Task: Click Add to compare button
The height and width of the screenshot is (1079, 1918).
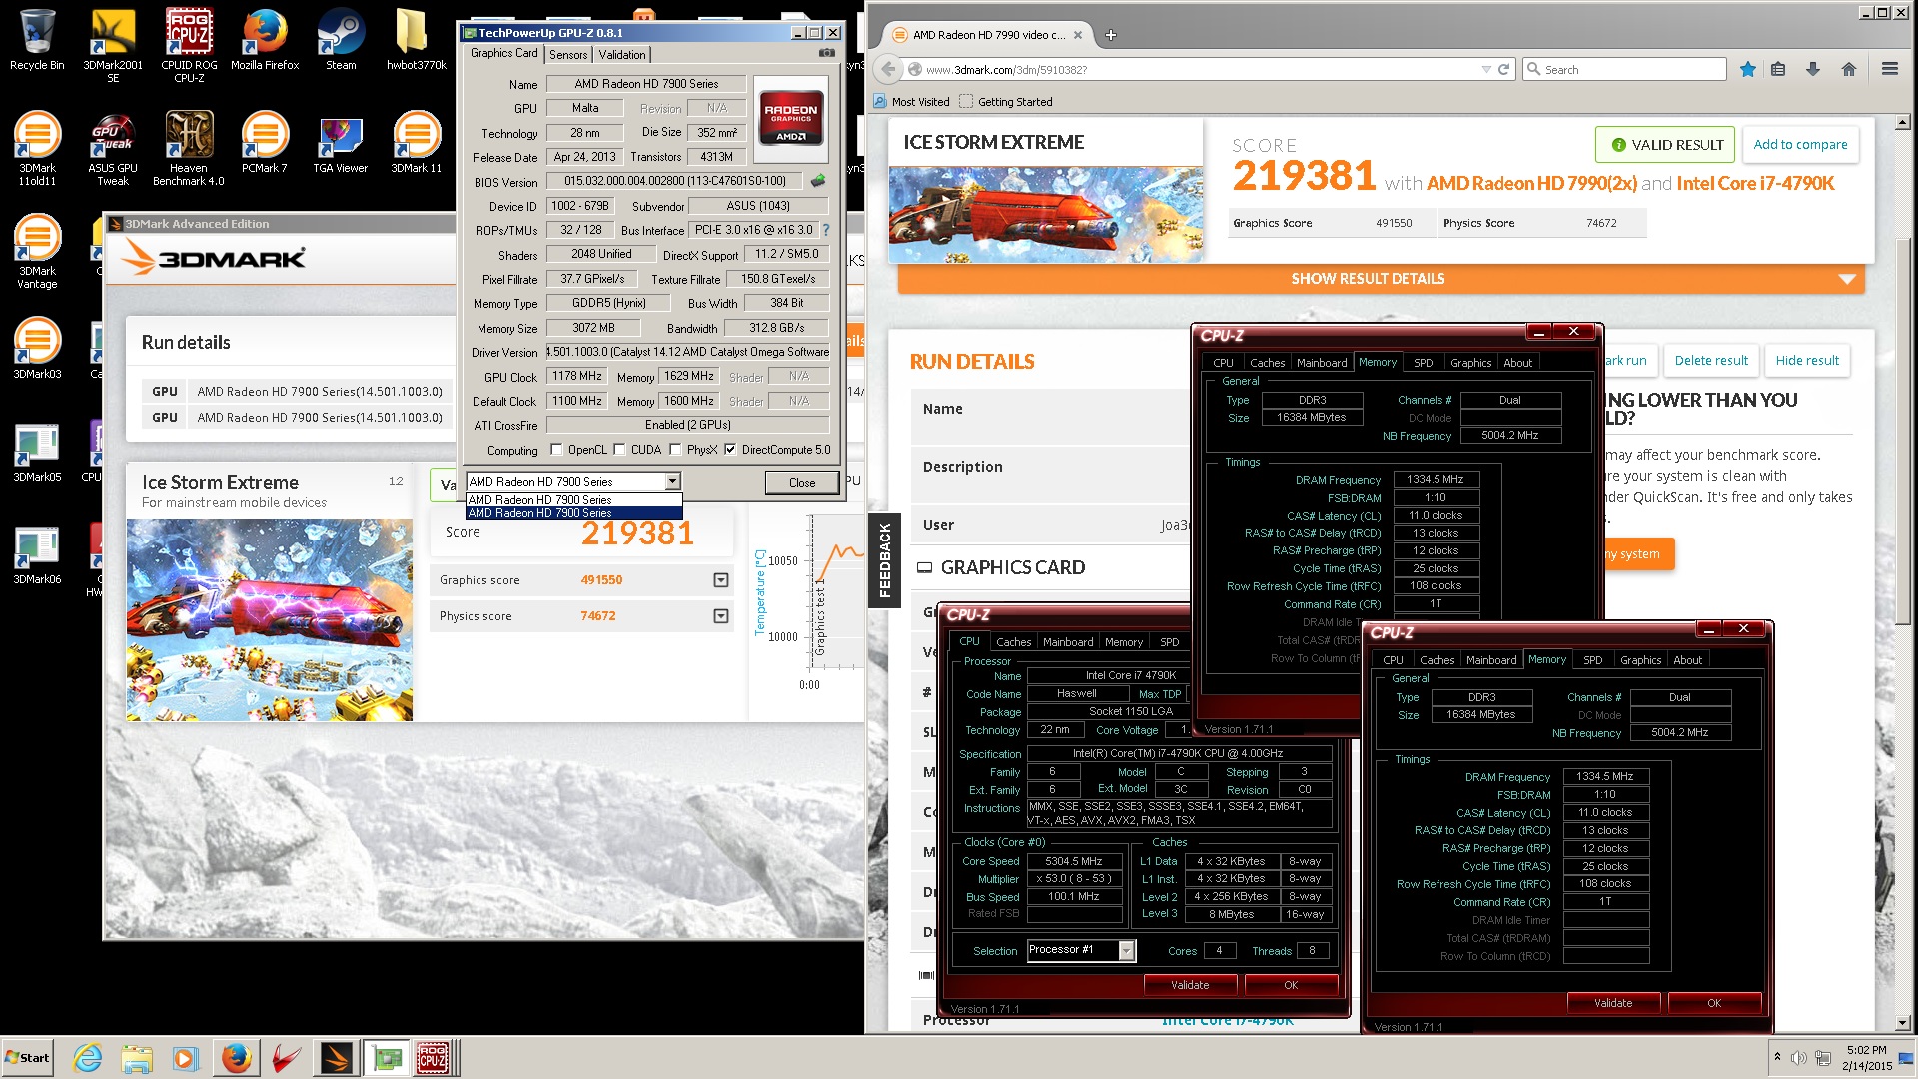Action: coord(1800,145)
